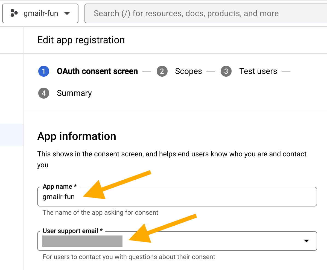The height and width of the screenshot is (270, 327).
Task: Click the User support email field
Action: pos(177,241)
